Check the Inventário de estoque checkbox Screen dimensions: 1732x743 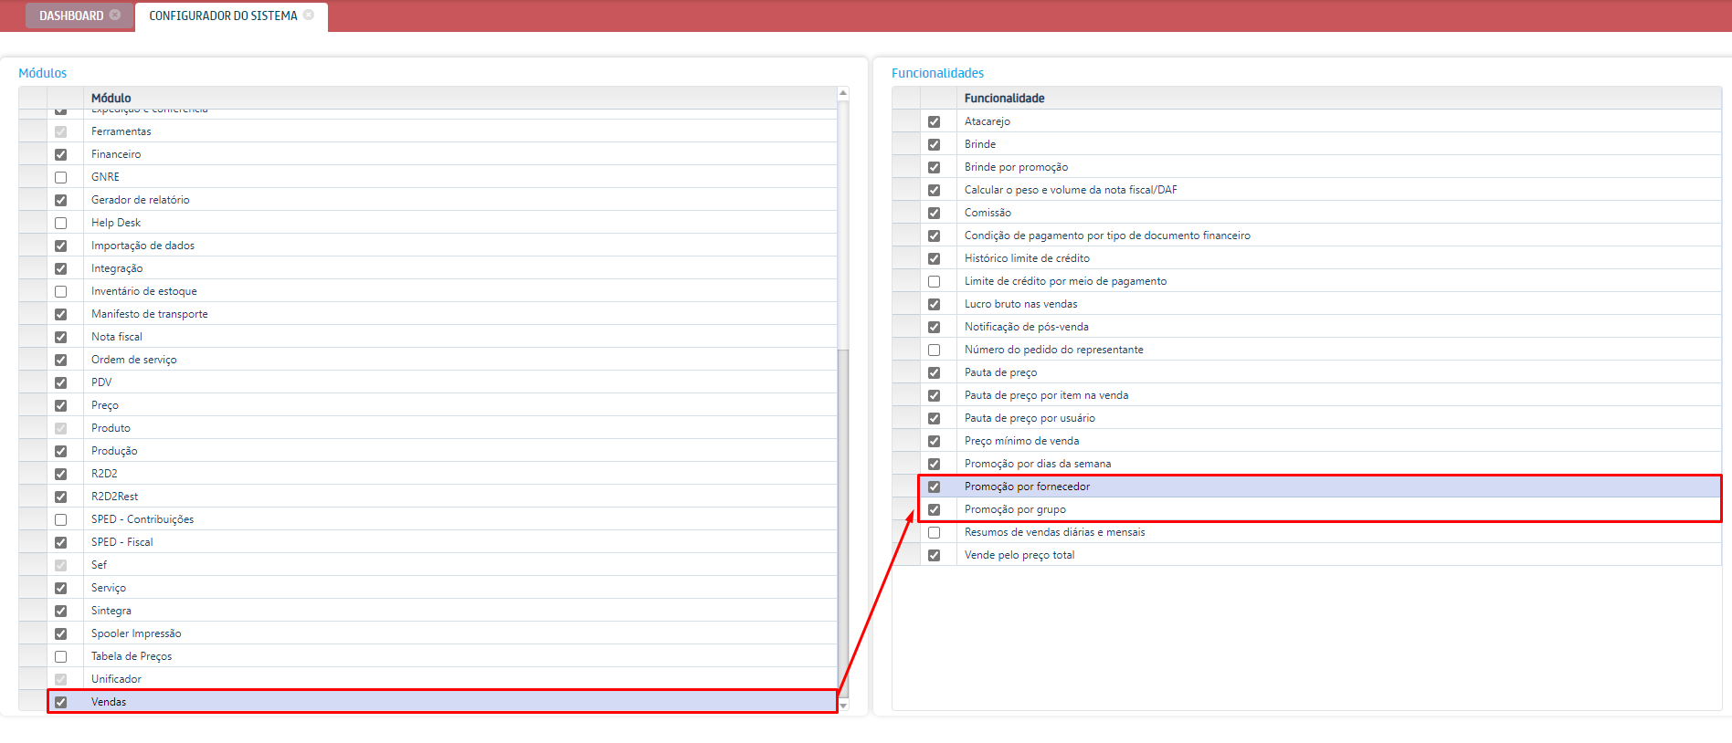pyautogui.click(x=60, y=291)
